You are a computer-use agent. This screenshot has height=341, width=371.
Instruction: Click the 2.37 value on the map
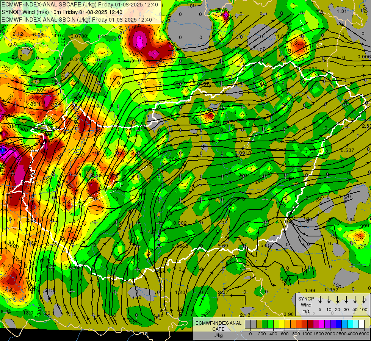pos(223,292)
